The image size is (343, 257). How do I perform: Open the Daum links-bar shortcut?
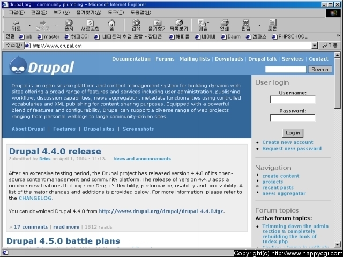[x=231, y=37]
